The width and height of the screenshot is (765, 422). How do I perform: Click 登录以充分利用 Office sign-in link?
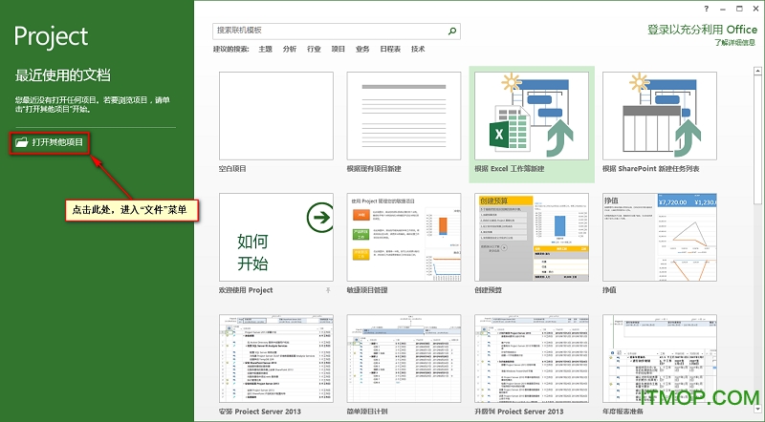(702, 30)
